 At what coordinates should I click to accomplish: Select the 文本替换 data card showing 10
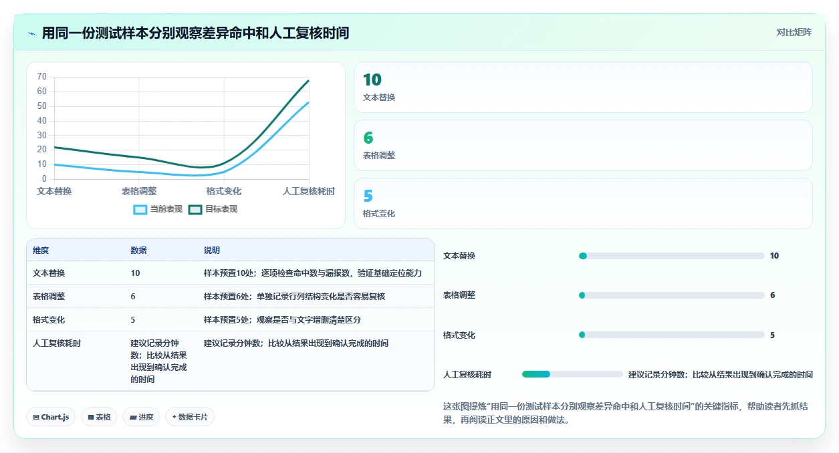coord(583,88)
